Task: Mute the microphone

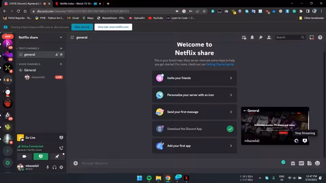Action: (48, 167)
